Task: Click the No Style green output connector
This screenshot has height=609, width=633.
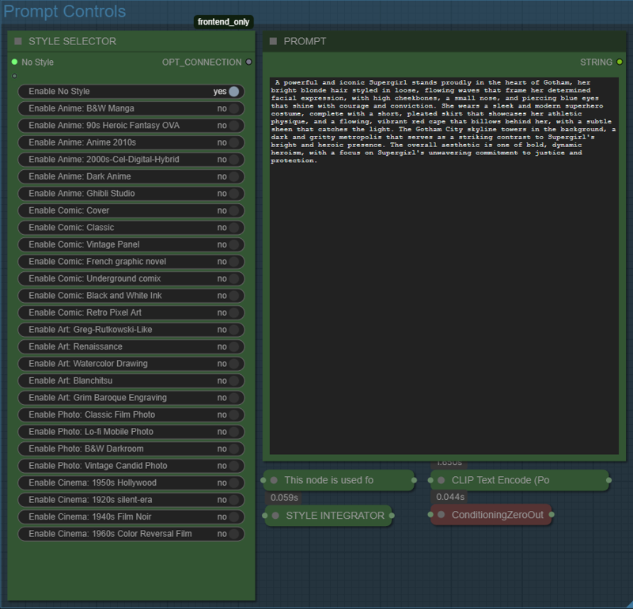Action: [14, 62]
